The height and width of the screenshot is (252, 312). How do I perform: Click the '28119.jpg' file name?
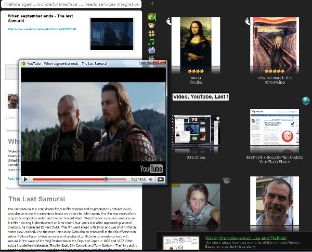196,157
